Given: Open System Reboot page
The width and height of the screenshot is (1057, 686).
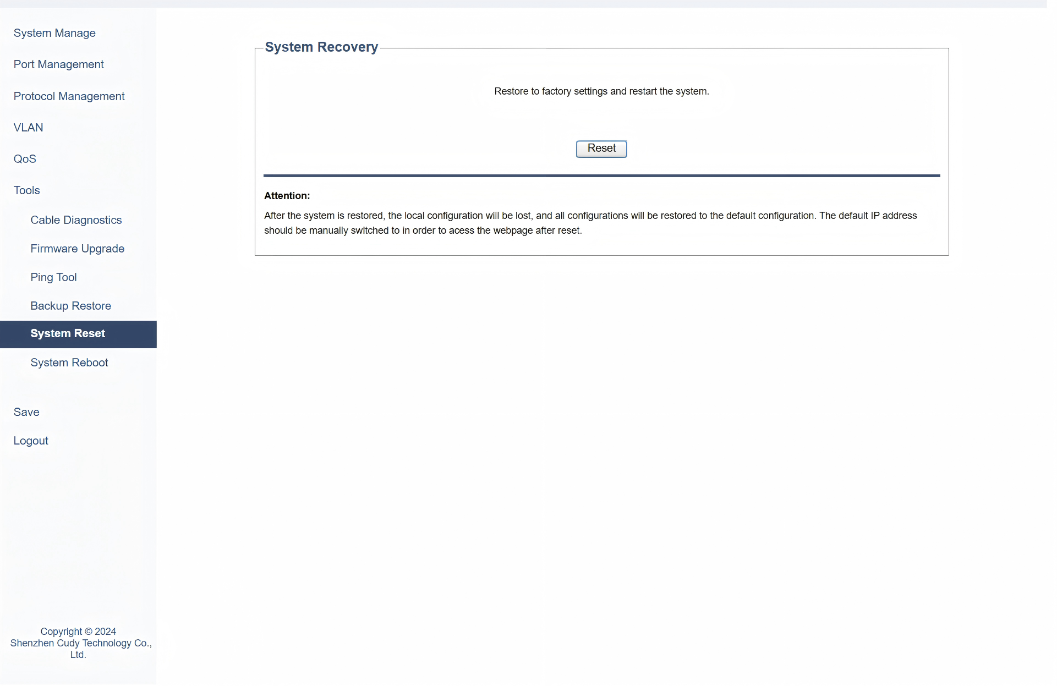Looking at the screenshot, I should pos(69,363).
